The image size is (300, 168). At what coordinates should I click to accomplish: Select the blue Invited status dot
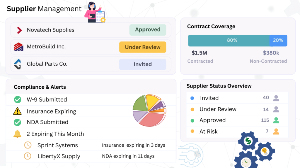pos(192,98)
